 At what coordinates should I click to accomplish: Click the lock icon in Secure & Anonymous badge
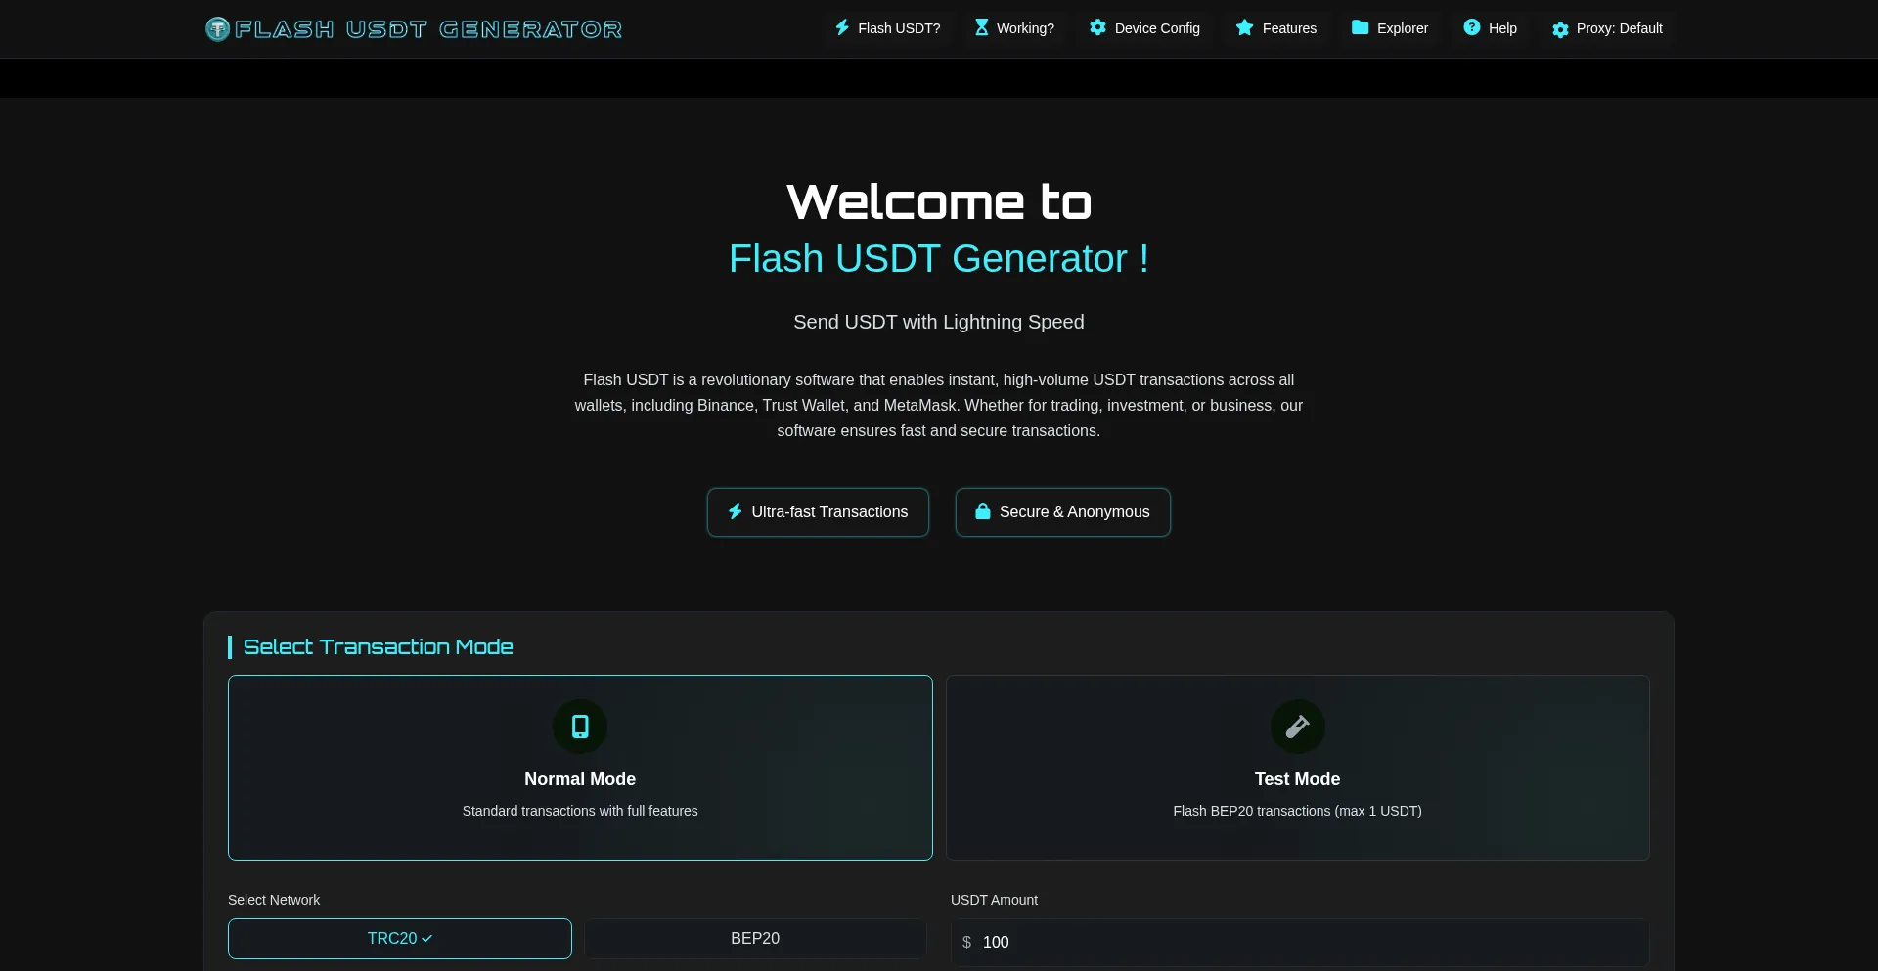point(983,511)
